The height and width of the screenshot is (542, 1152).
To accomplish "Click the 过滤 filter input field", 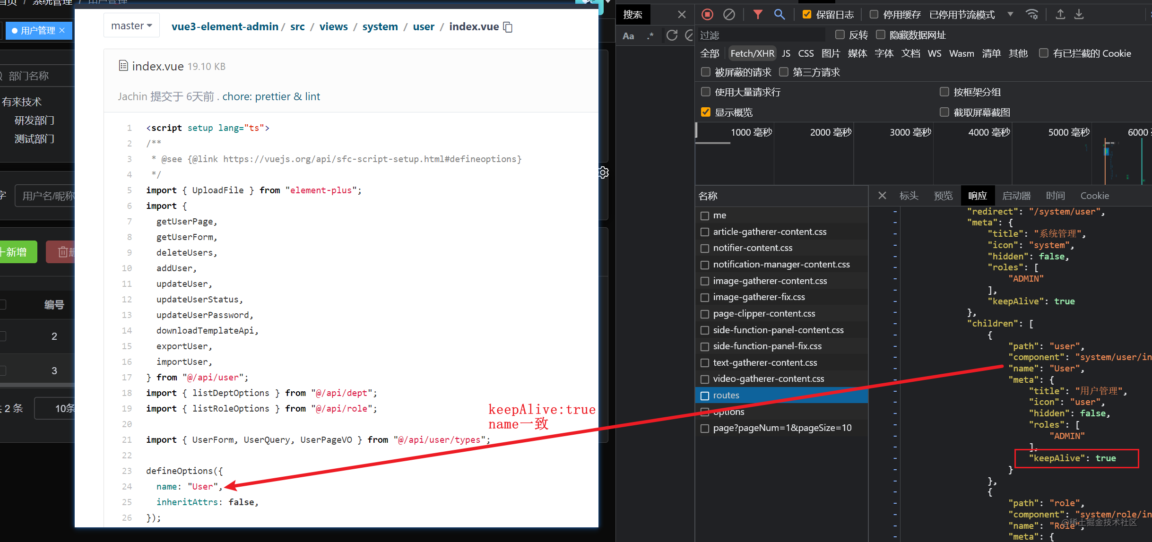I will point(761,35).
